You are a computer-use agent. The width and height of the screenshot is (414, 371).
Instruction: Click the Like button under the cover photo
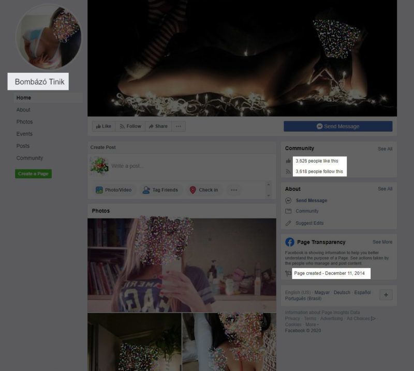click(x=103, y=126)
